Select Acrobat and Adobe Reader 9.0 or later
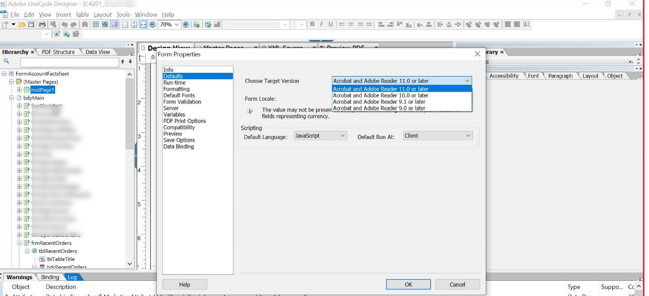 click(x=402, y=108)
